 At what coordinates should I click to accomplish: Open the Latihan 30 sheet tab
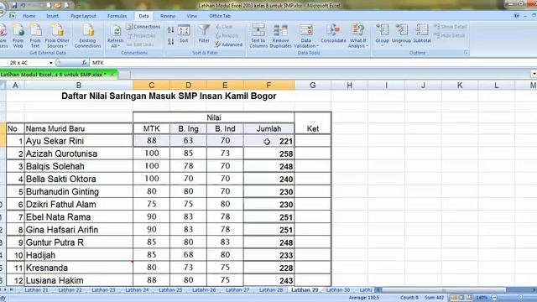pyautogui.click(x=338, y=289)
